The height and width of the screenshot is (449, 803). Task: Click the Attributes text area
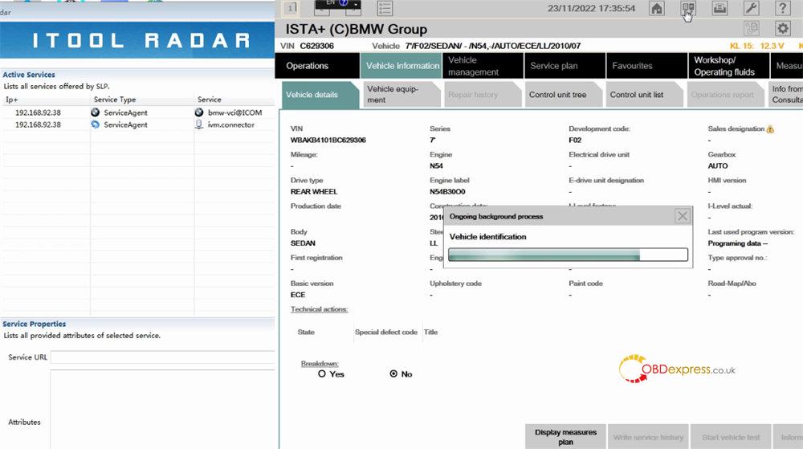(x=162, y=410)
